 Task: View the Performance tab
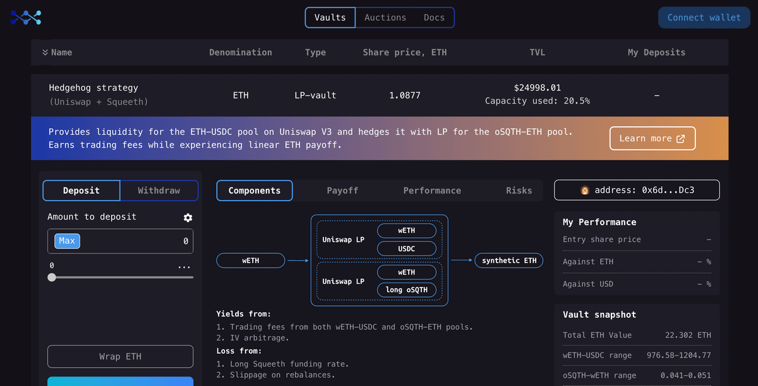point(432,190)
